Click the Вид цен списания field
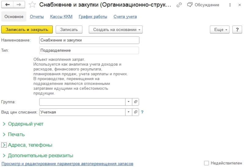 click(82, 112)
